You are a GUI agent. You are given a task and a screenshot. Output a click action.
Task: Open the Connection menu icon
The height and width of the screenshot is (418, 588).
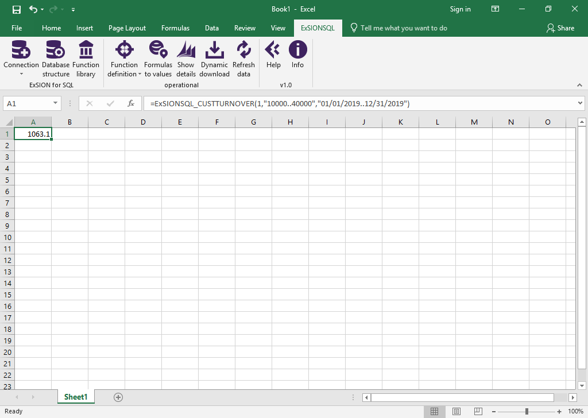pyautogui.click(x=21, y=50)
